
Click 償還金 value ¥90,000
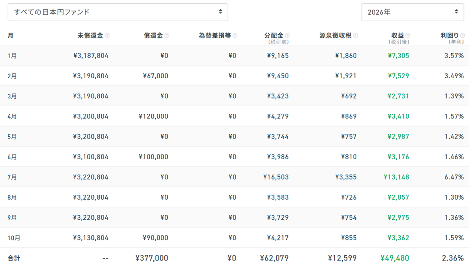click(x=156, y=238)
